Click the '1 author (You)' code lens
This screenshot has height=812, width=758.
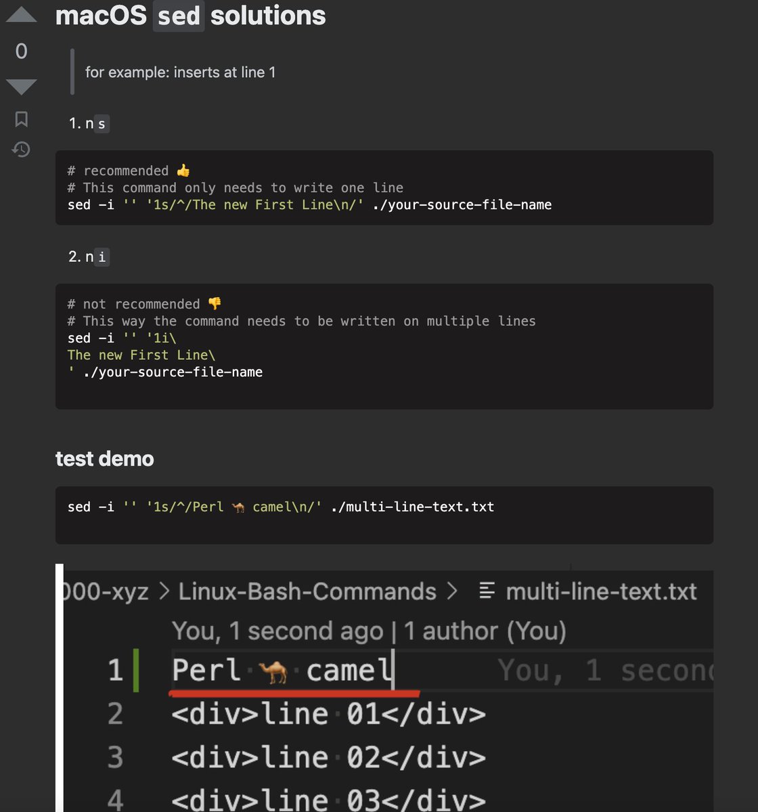click(485, 631)
